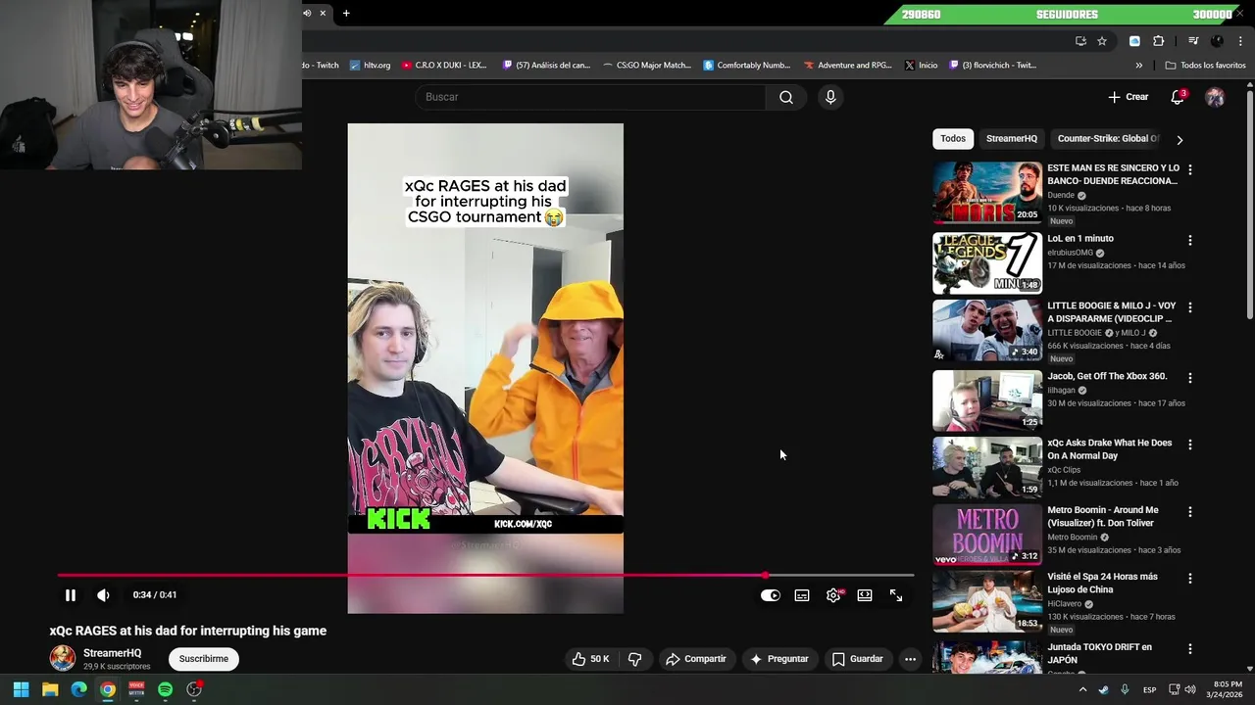Screen dimensions: 1255x705
Task: Enter fullscreen mode
Action: point(896,595)
